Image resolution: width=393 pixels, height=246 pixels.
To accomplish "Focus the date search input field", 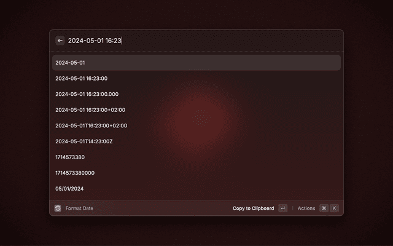I will 203,41.
